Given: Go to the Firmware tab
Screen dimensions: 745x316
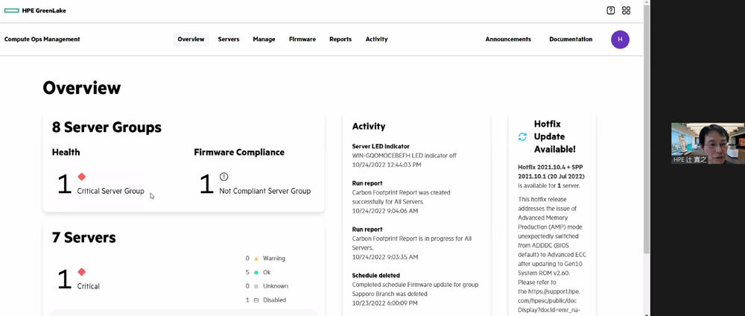Looking at the screenshot, I should [302, 39].
